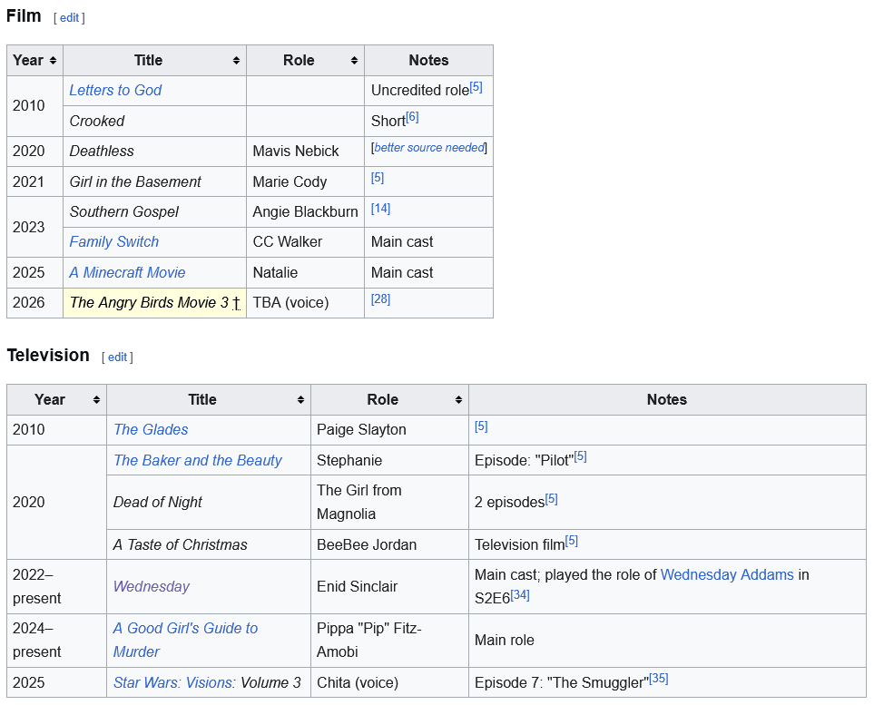Open citation 5 beside Uncredited role
This screenshot has height=705, width=874.
coord(476,87)
